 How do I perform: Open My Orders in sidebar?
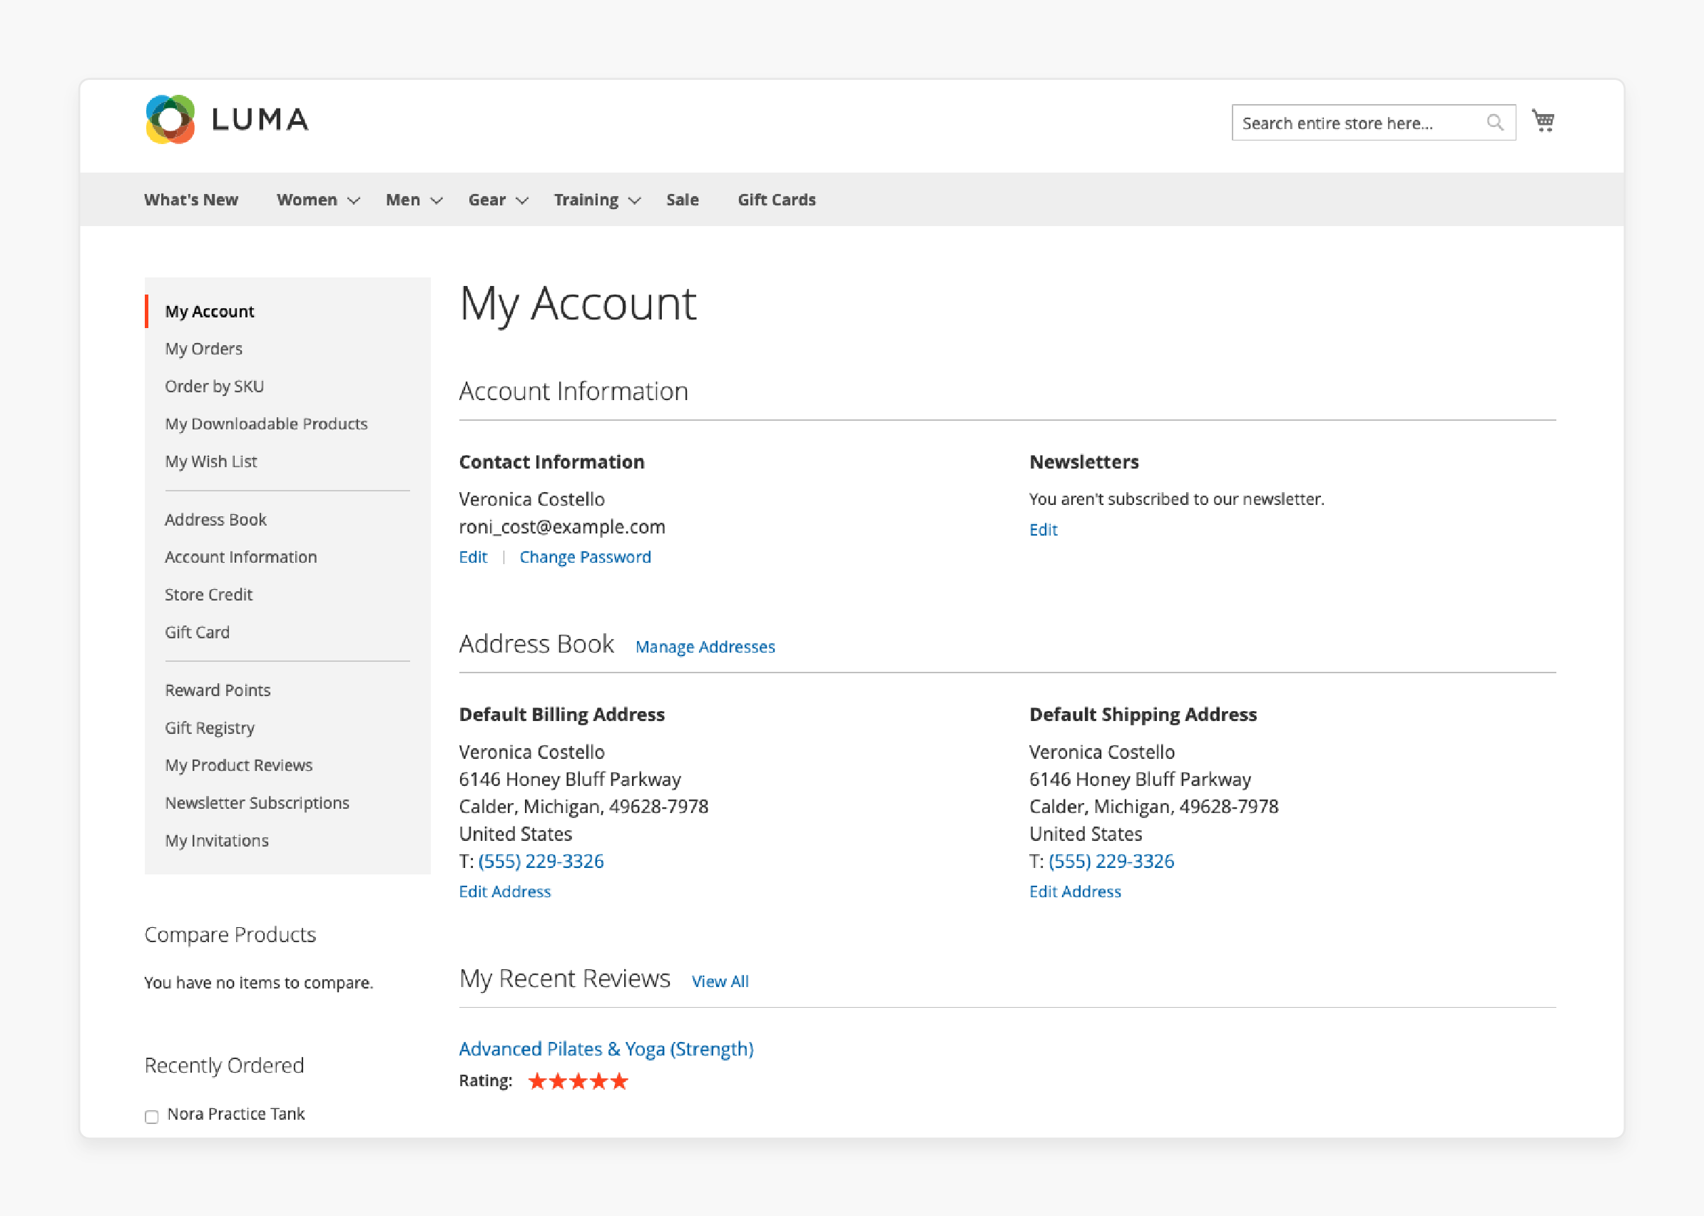[x=204, y=349]
